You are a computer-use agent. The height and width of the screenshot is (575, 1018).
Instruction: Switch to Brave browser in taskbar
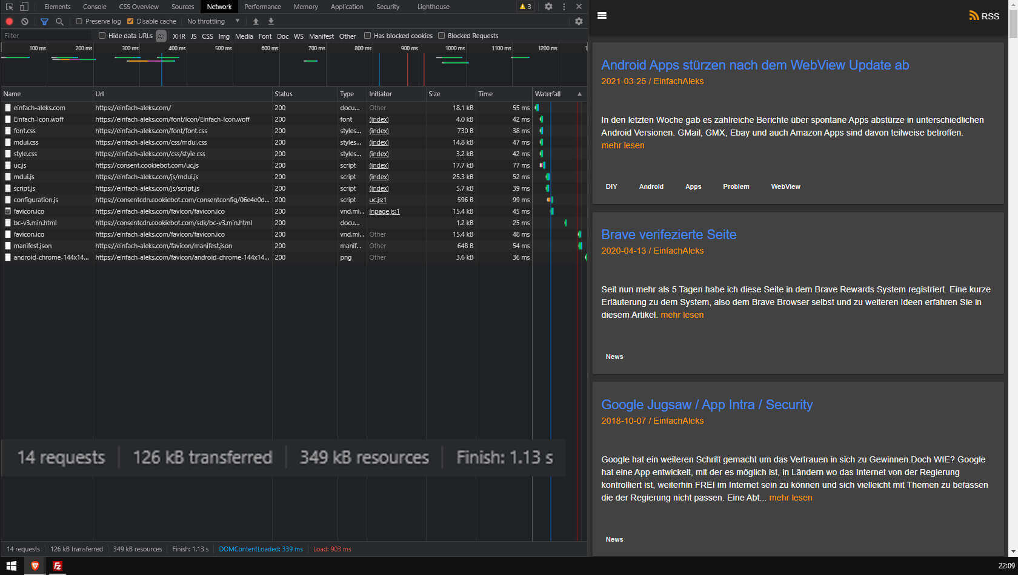35,566
